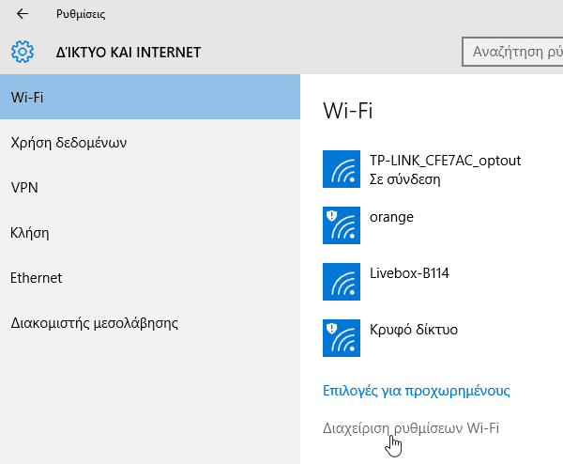Switch to the Ethernet section
Image resolution: width=563 pixels, height=464 pixels.
point(36,278)
